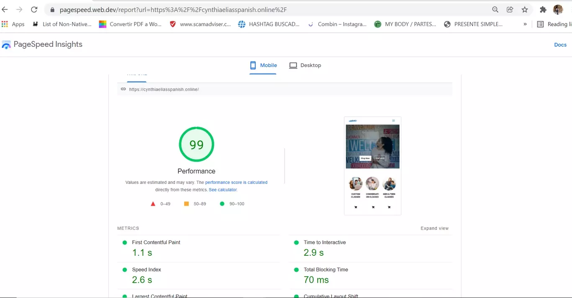The height and width of the screenshot is (298, 572).
Task: Click the First Contentful Paint metric label
Action: click(x=156, y=242)
